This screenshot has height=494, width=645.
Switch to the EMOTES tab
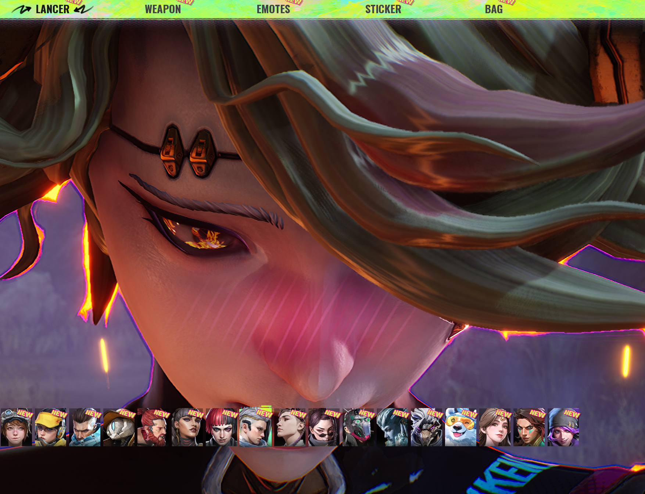tap(273, 9)
